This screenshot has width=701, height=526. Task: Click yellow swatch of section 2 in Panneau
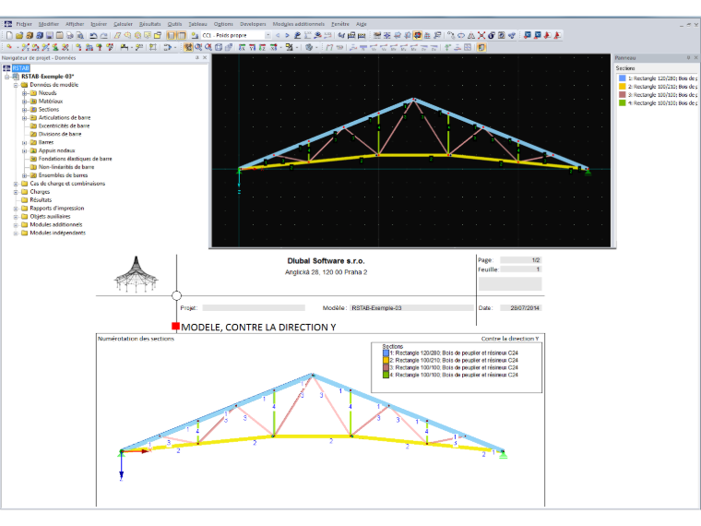pos(622,87)
